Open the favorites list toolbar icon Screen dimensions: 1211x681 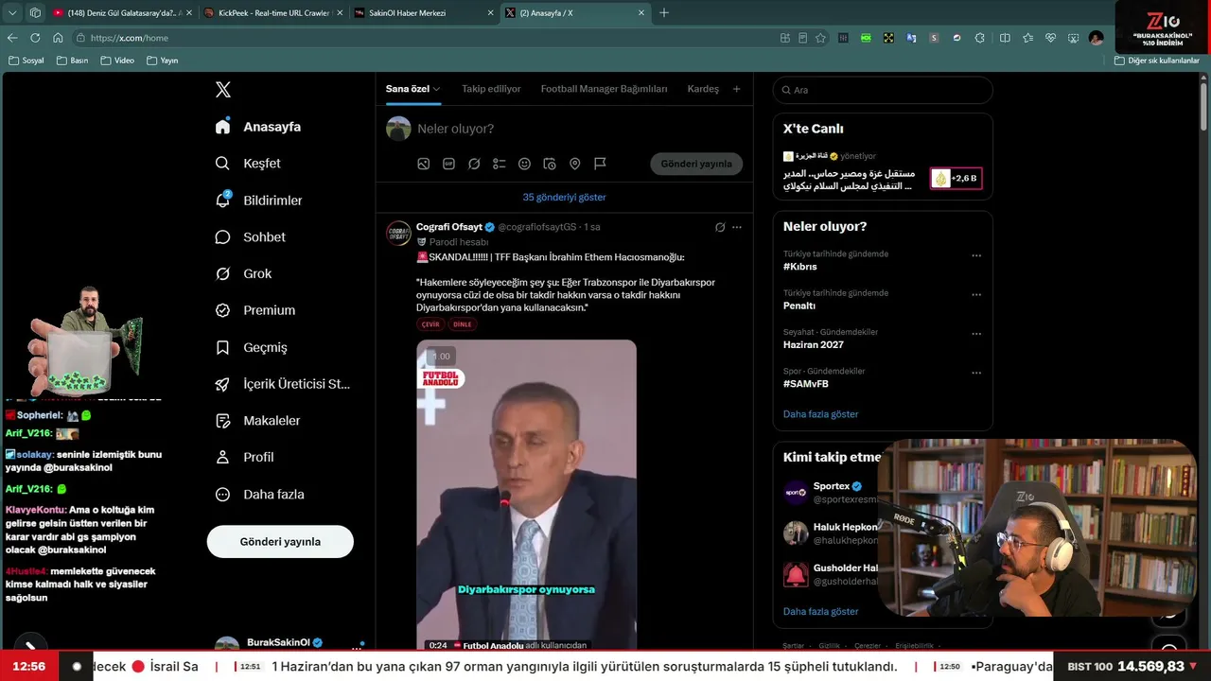(x=1027, y=38)
